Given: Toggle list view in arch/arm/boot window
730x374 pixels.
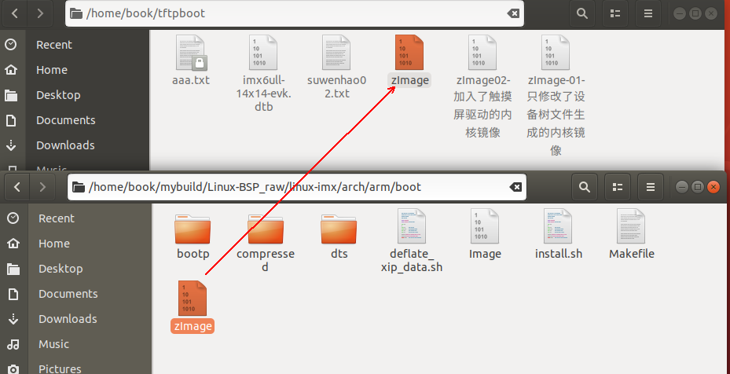Looking at the screenshot, I should pos(618,187).
